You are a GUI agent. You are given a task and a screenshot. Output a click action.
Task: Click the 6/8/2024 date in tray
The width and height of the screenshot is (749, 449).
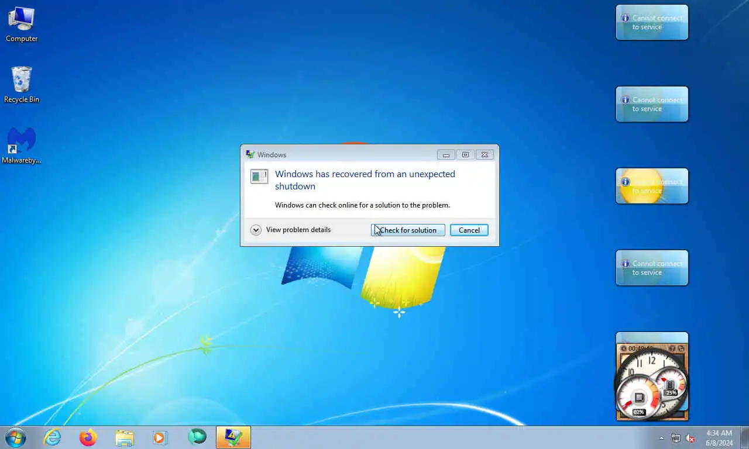(x=719, y=443)
